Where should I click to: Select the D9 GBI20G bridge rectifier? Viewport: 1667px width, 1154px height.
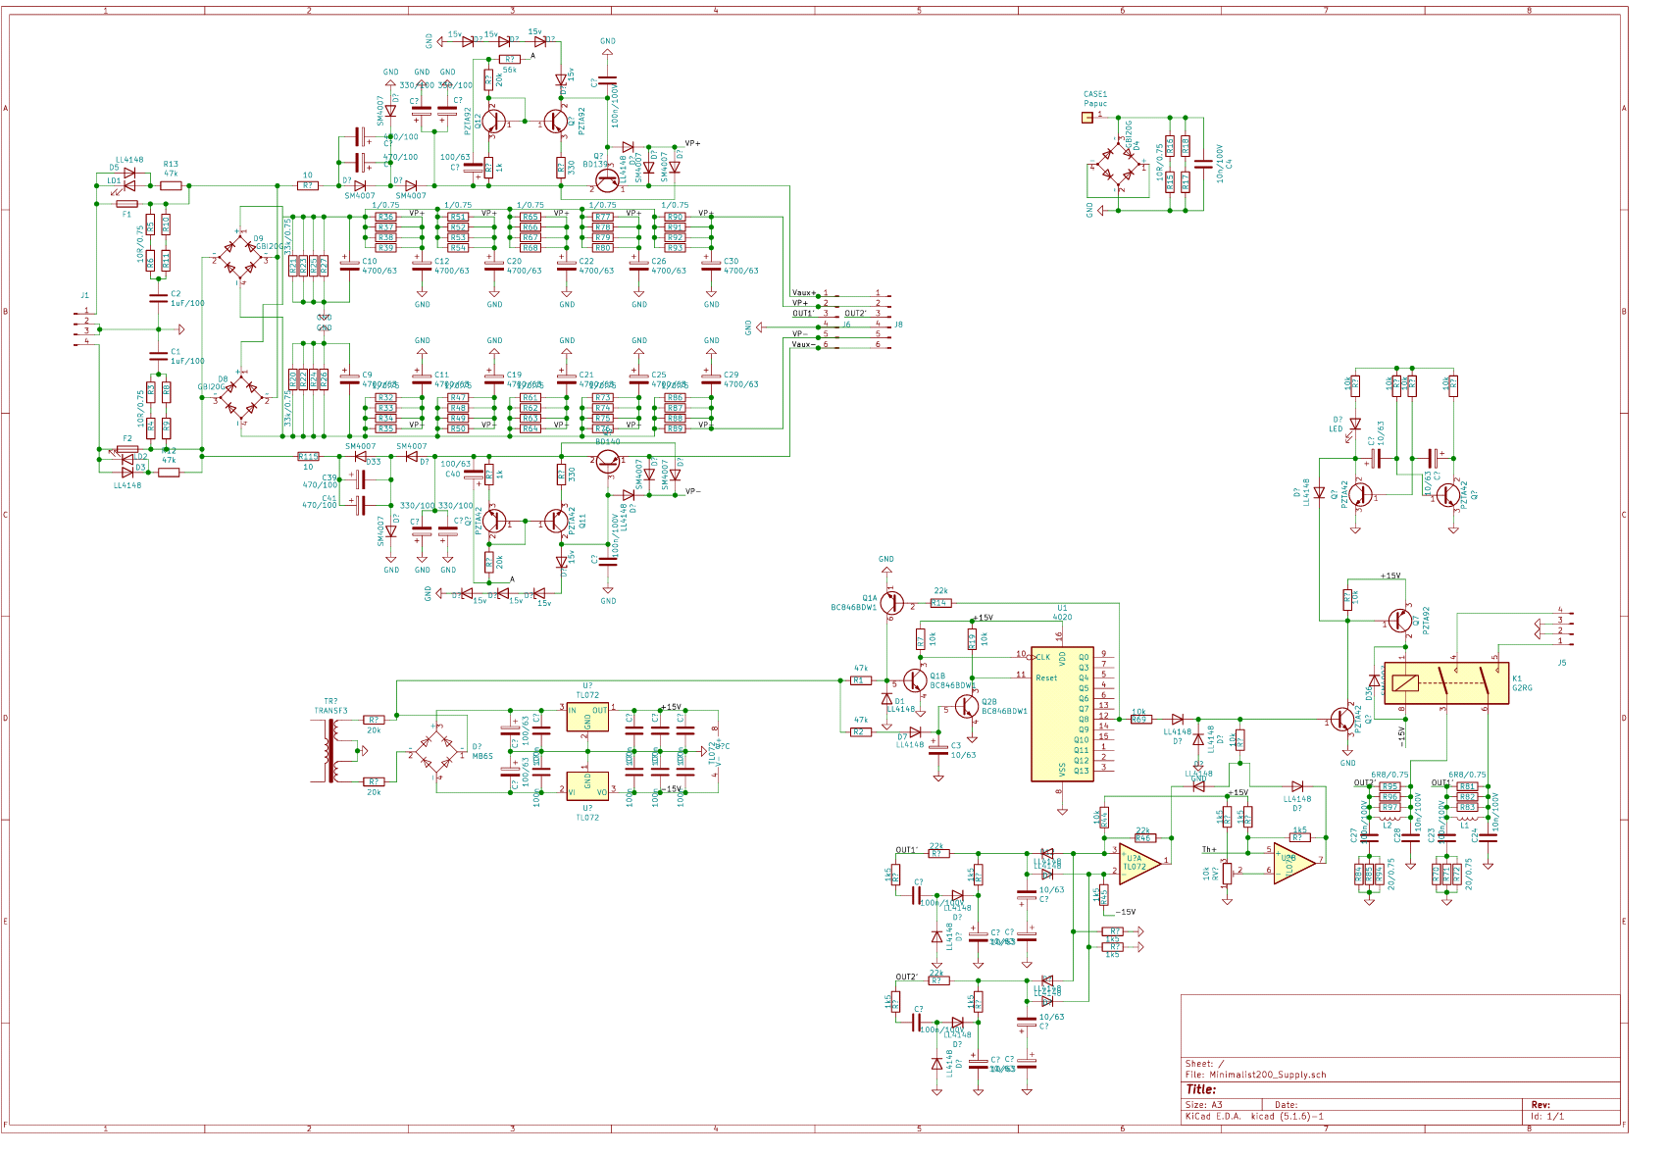click(x=239, y=256)
